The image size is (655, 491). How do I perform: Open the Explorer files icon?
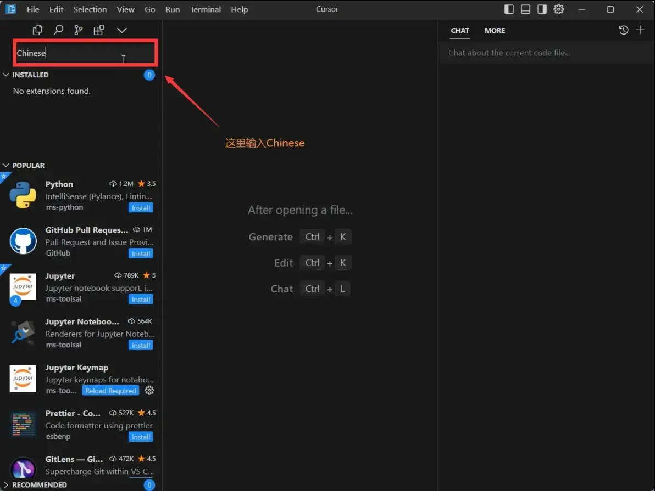pos(37,30)
